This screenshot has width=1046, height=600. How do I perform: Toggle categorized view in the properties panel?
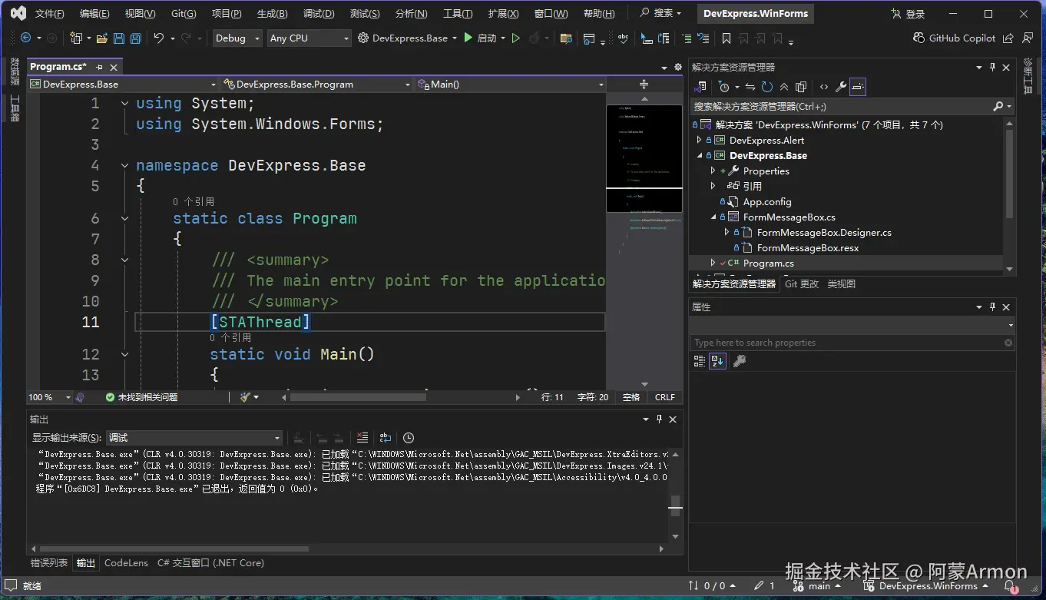(700, 361)
